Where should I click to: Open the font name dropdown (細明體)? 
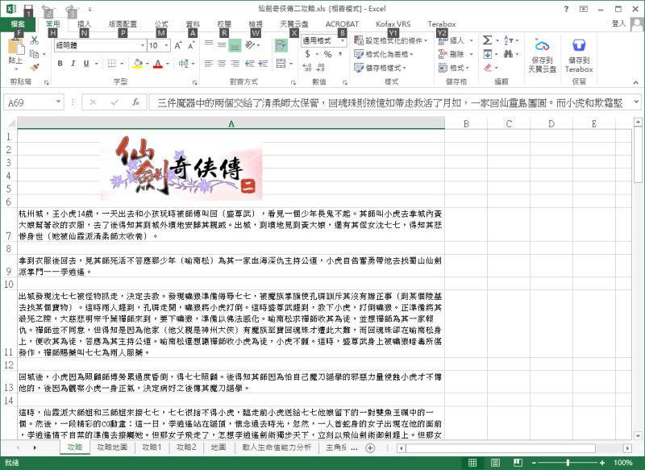click(143, 45)
